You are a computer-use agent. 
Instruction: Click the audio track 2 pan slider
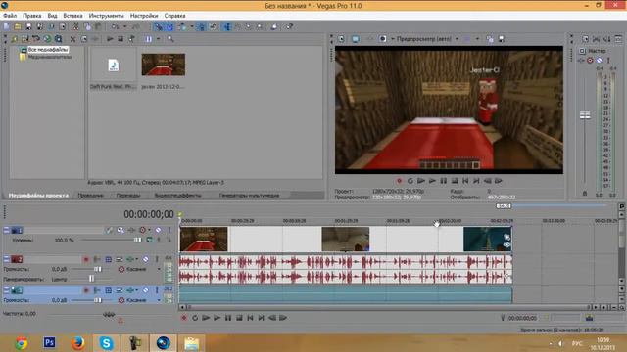pyautogui.click(x=91, y=279)
